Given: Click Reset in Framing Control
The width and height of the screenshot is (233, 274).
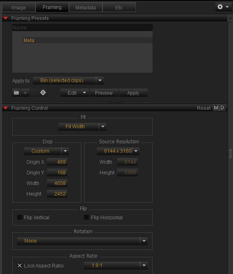Looking at the screenshot, I should point(204,108).
